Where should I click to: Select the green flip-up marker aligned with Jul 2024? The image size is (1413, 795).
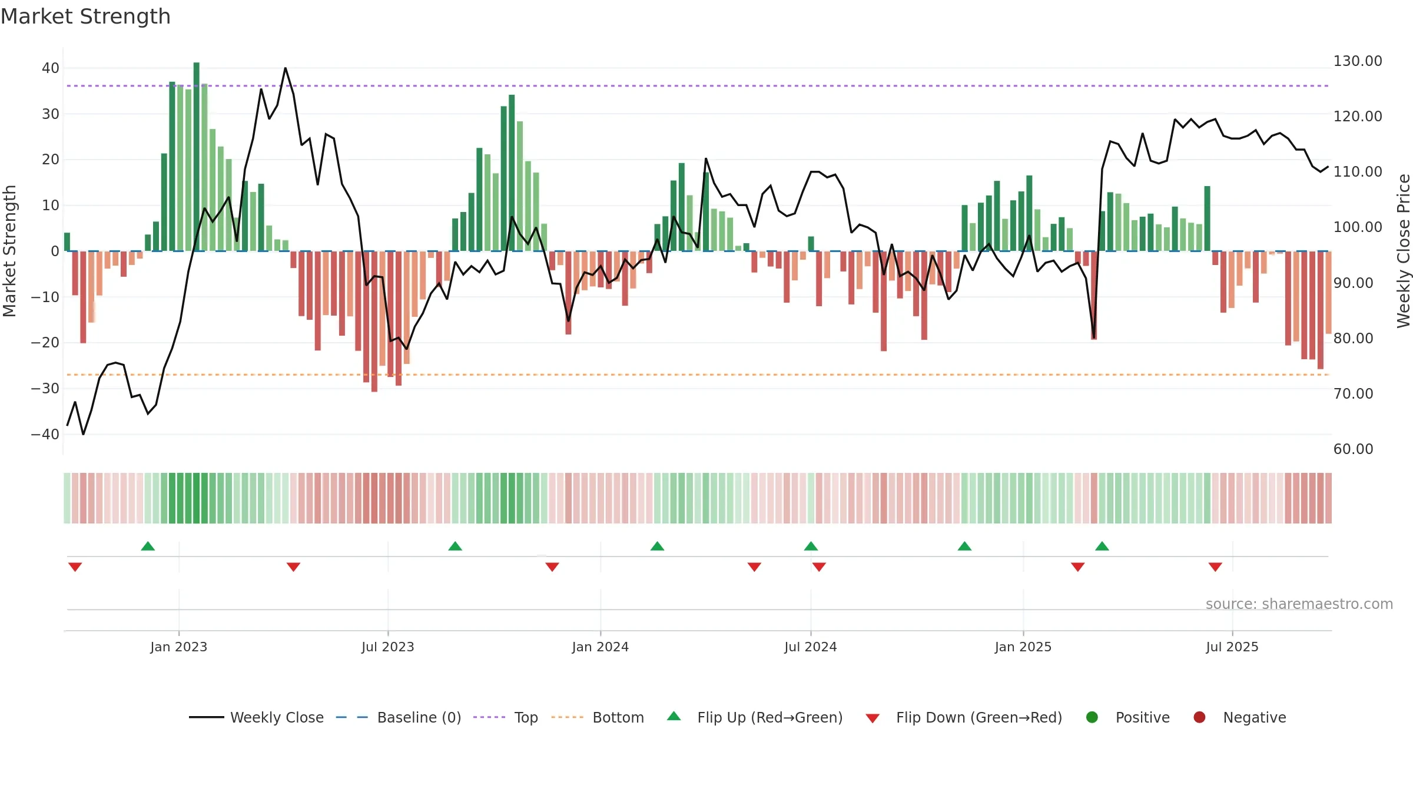[811, 546]
